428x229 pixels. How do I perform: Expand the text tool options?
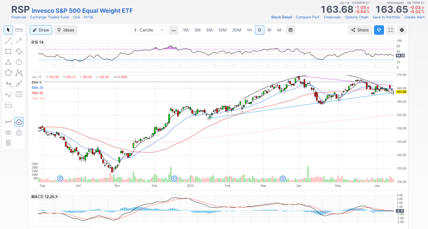8,84
